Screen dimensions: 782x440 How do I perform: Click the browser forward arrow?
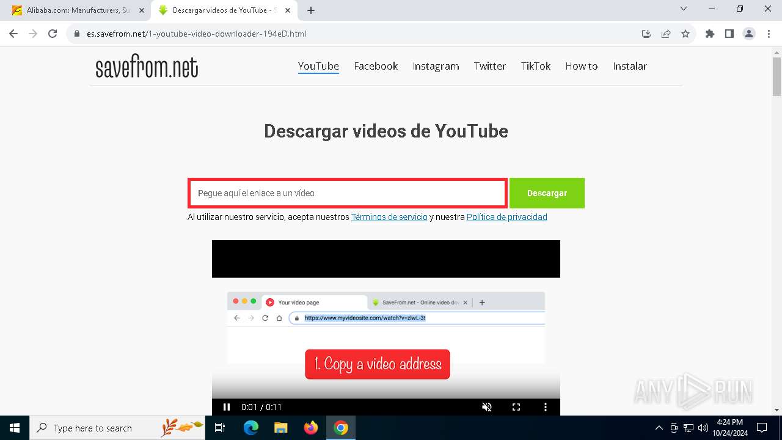[33, 34]
